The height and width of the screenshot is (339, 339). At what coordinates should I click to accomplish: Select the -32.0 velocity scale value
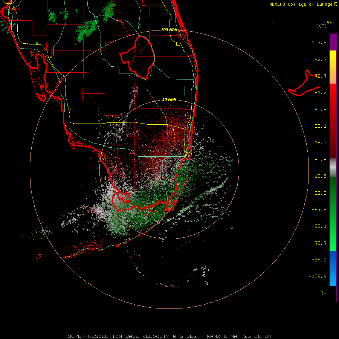[319, 193]
